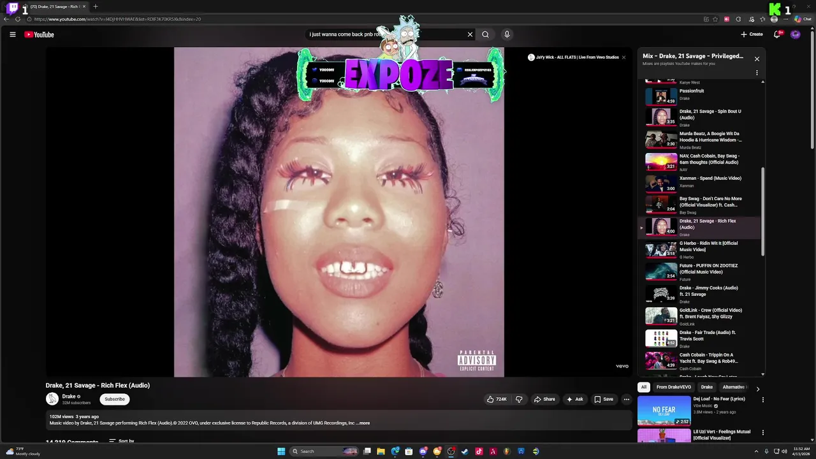
Task: Close the Mix playlist panel
Action: (757, 59)
